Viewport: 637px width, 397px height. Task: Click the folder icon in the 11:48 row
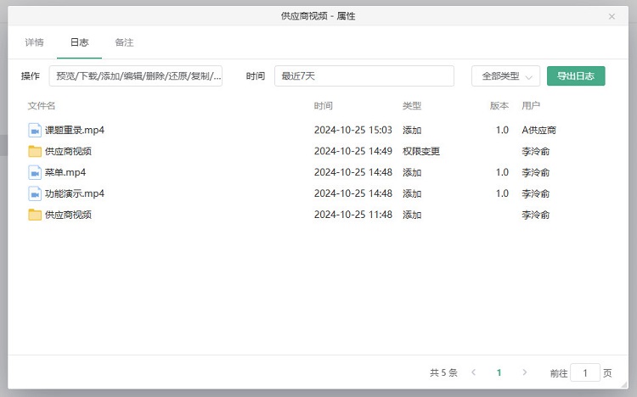(35, 215)
